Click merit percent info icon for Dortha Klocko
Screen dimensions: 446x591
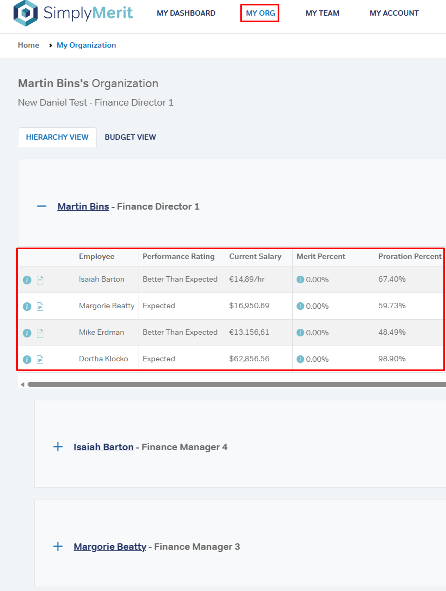(x=300, y=359)
